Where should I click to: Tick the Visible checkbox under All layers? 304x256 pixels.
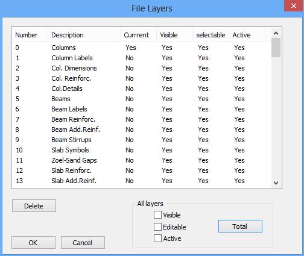coord(157,214)
